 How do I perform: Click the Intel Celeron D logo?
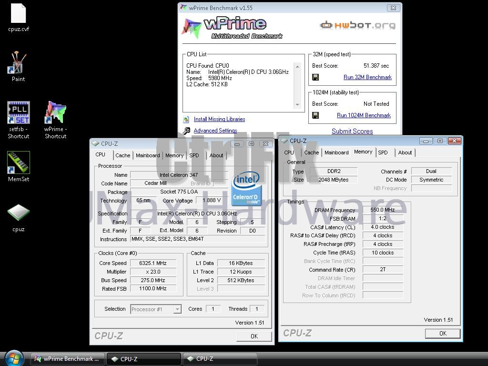[246, 189]
